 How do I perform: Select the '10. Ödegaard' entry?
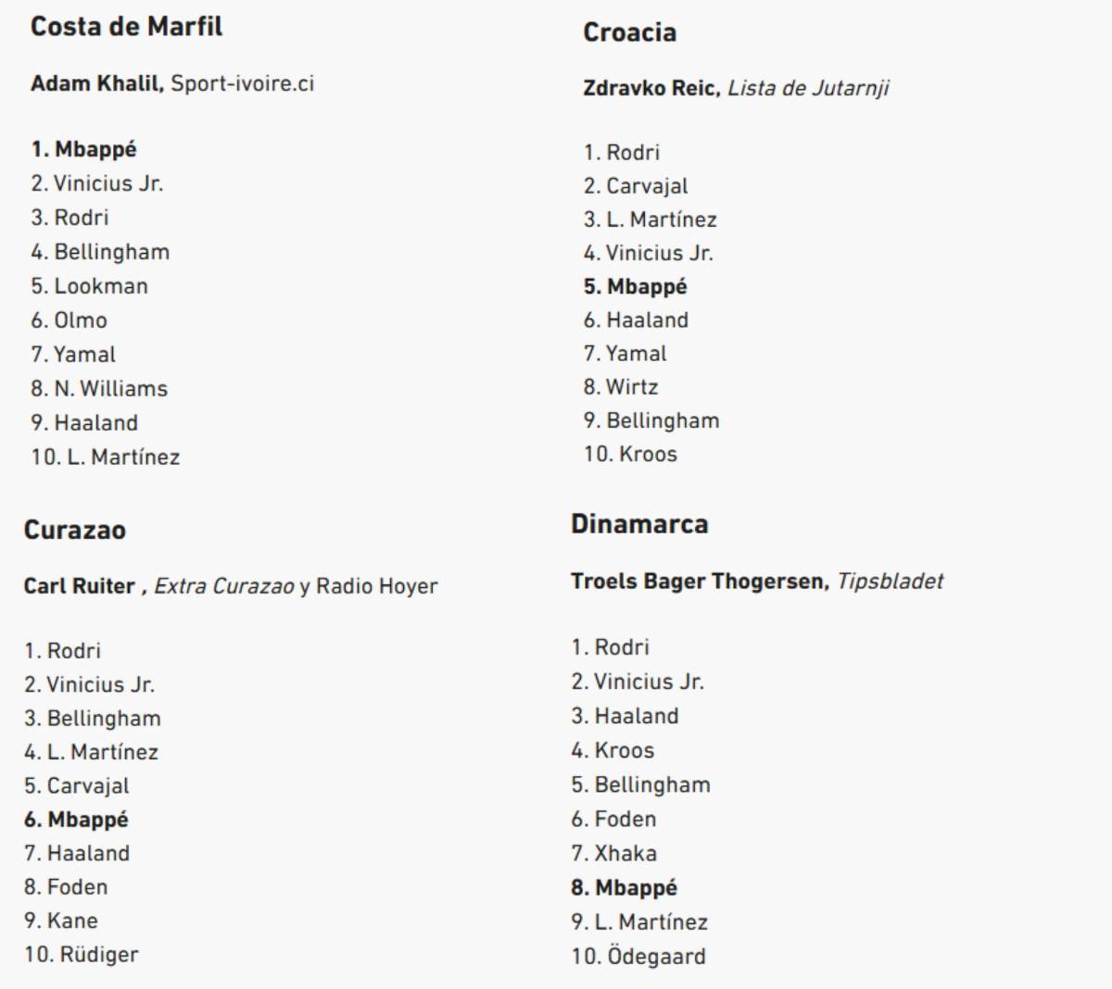(x=638, y=957)
